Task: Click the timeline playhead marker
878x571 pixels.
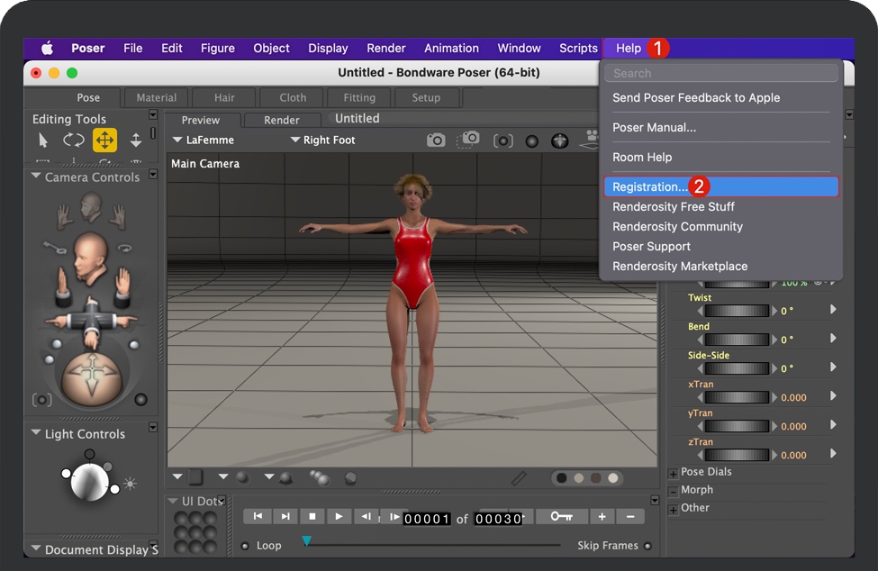Action: coord(307,540)
